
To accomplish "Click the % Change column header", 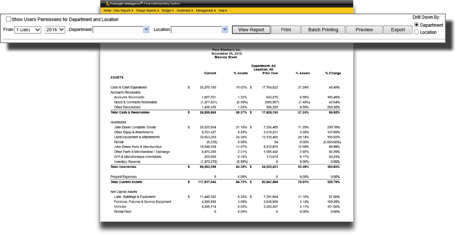I will 333,73.
